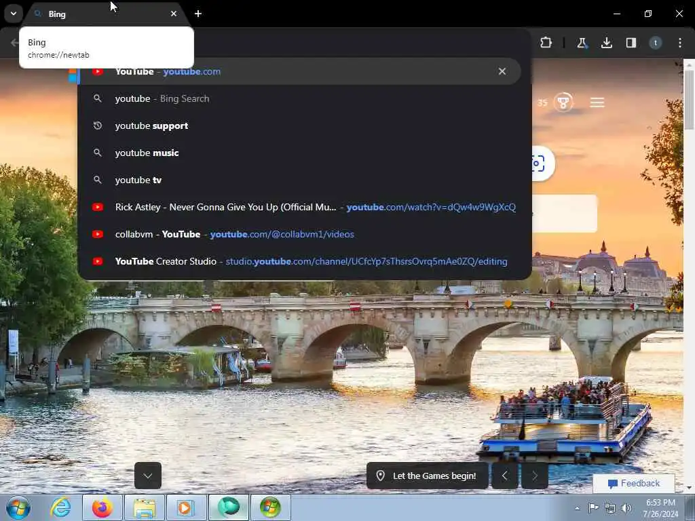Click Let the Games begin! caption
Viewport: 695px width, 521px height.
tap(428, 476)
